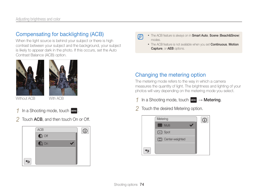Click the With ACB sample photo
Screen dimensions: 258x195
pos(63,78)
